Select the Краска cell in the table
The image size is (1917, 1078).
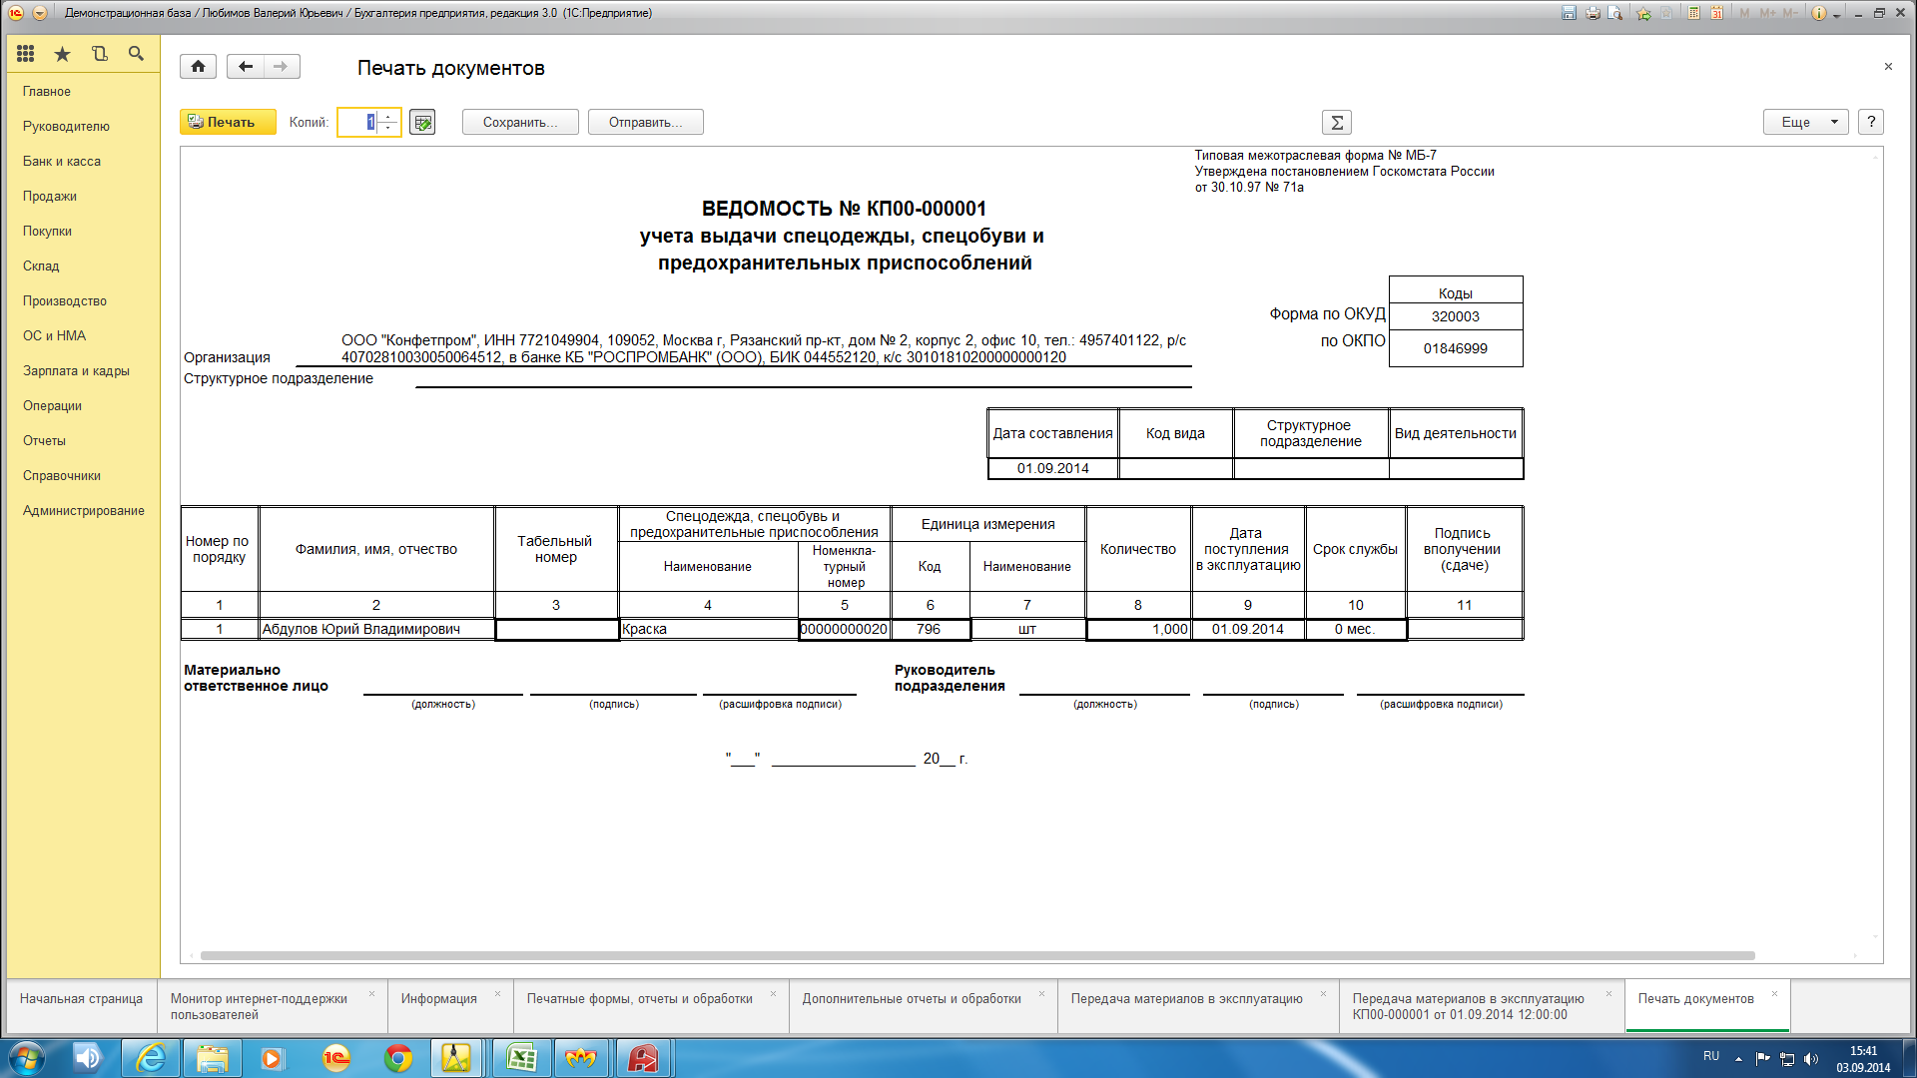[x=708, y=629]
